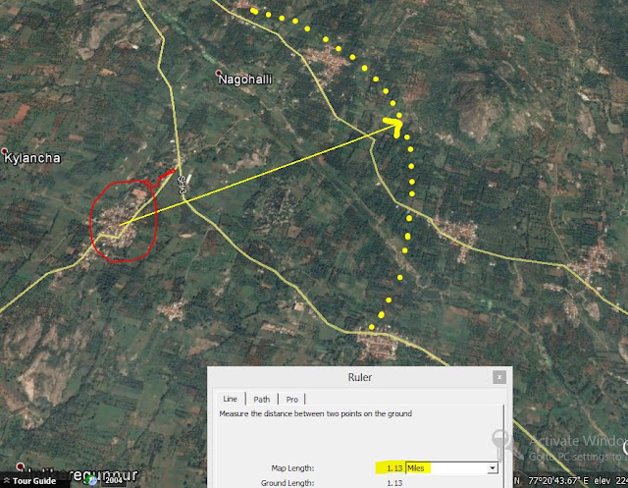Switch to the Pro tab in Ruler
The width and height of the screenshot is (628, 488).
[291, 399]
